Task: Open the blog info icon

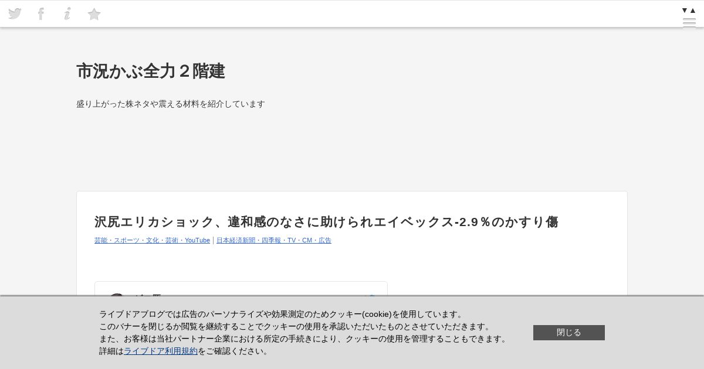Action: [x=67, y=14]
